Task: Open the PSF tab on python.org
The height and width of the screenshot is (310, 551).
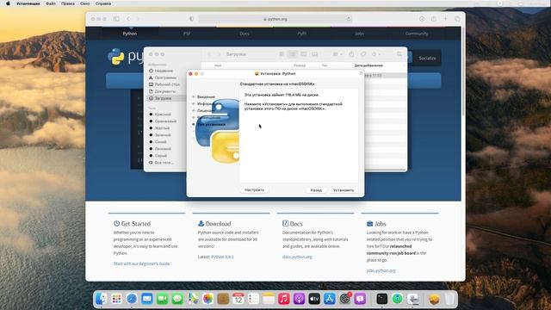Action: pos(187,34)
